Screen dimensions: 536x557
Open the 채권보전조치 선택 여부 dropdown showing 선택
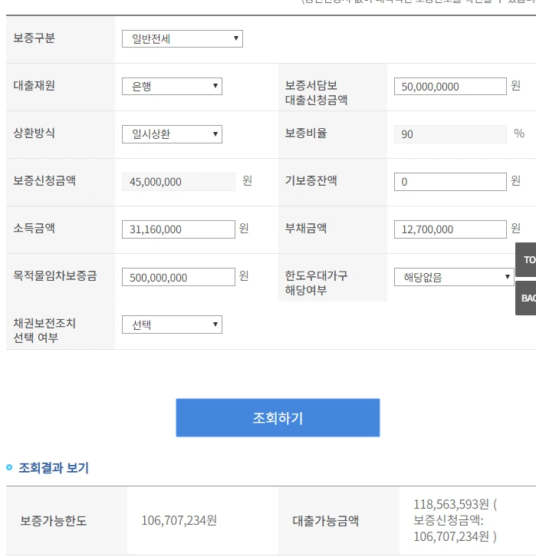click(172, 325)
